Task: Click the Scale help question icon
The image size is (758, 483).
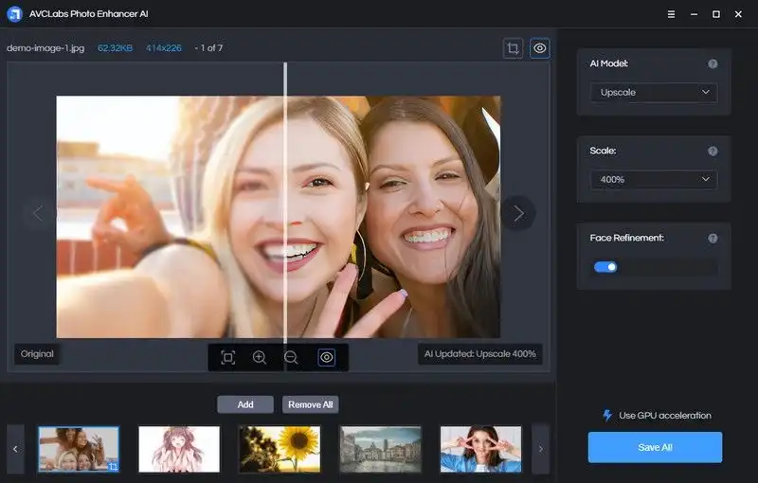Action: click(x=713, y=151)
